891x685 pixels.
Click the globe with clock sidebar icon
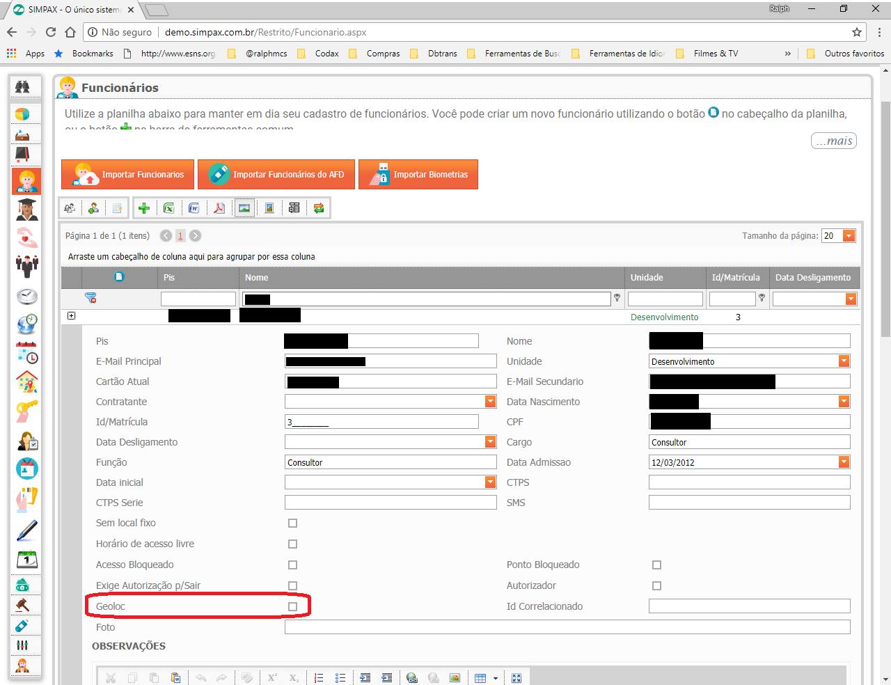pos(25,324)
